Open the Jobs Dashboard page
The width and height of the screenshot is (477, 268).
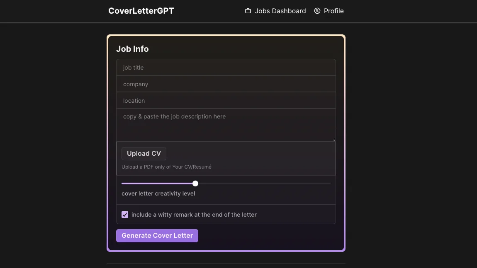tap(280, 11)
